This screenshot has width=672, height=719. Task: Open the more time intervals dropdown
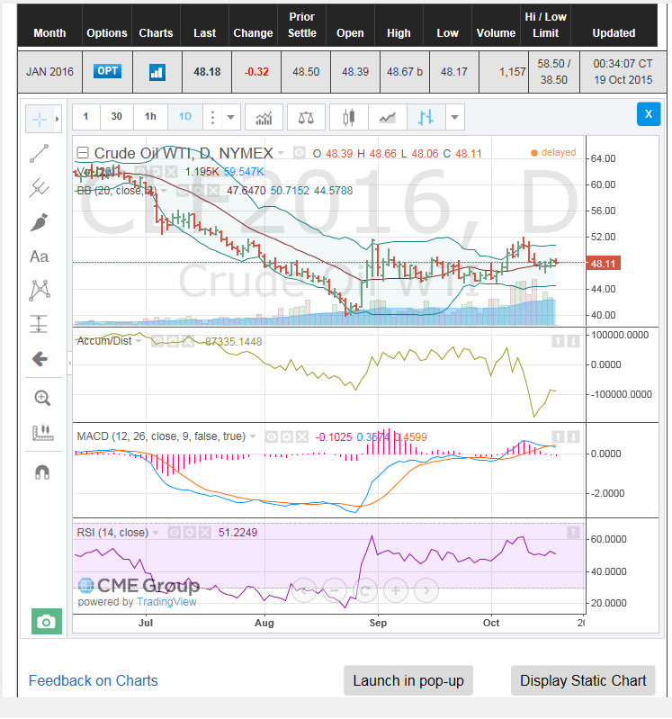coord(231,117)
